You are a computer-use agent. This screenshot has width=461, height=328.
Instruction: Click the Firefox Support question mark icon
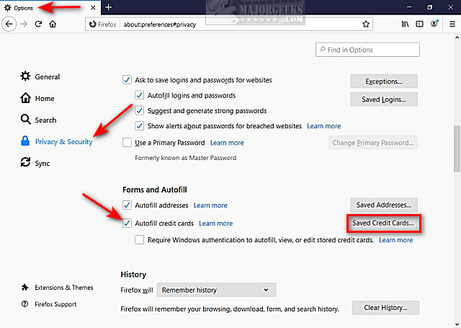click(25, 304)
